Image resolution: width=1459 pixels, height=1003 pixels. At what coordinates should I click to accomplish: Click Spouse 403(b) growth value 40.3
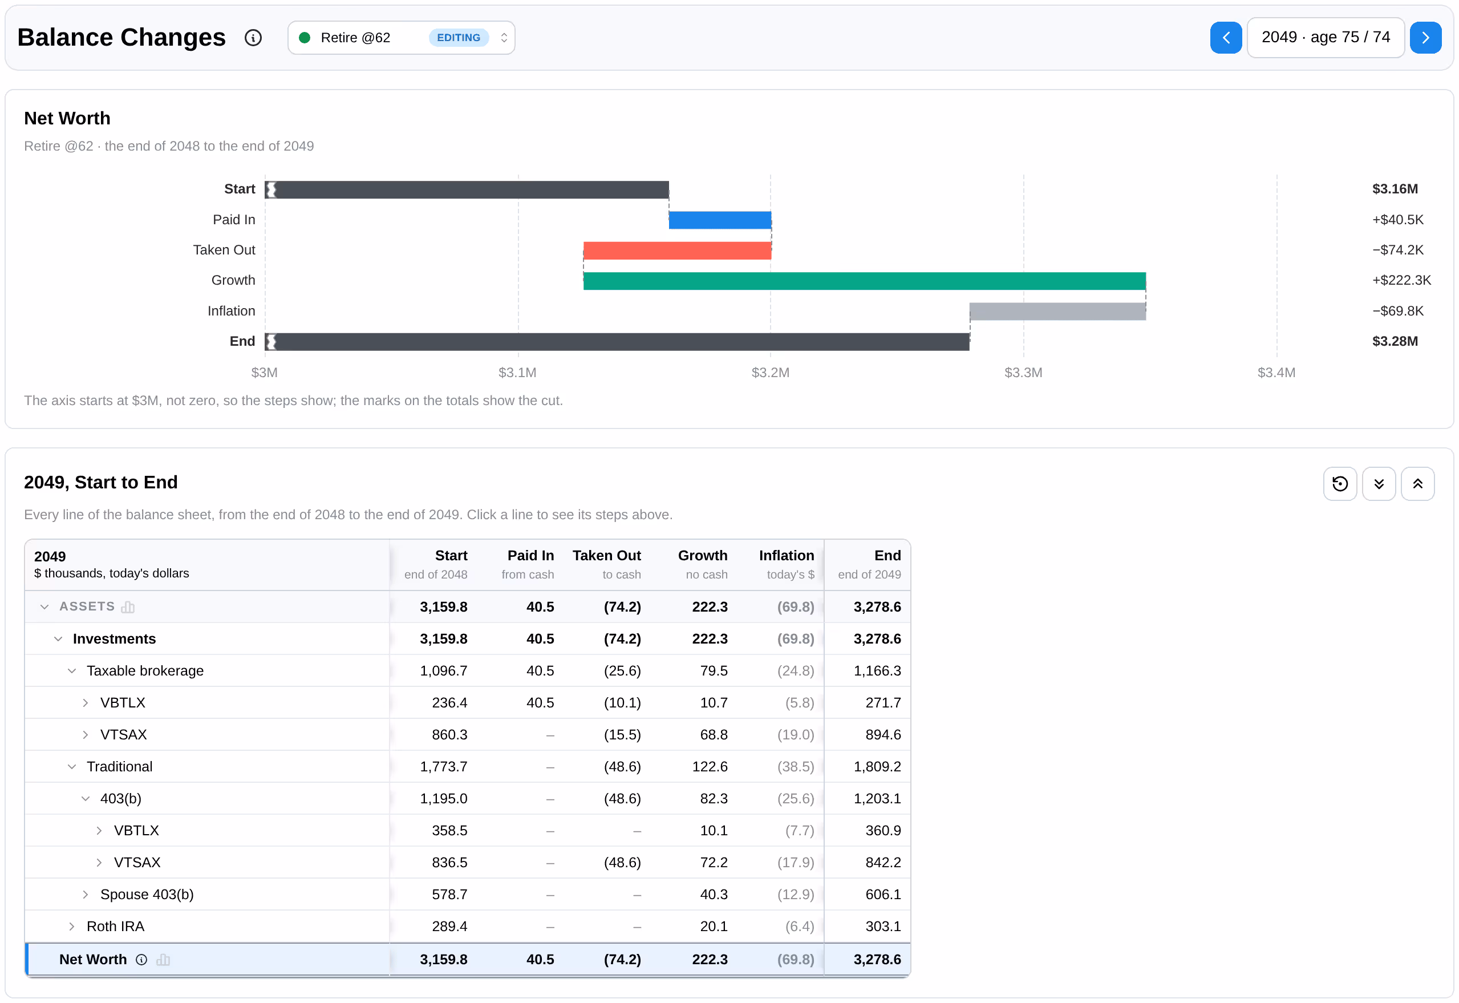(x=714, y=893)
